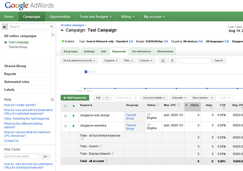The image size is (243, 171).
Task: Click status dot column header
Action: (74, 106)
